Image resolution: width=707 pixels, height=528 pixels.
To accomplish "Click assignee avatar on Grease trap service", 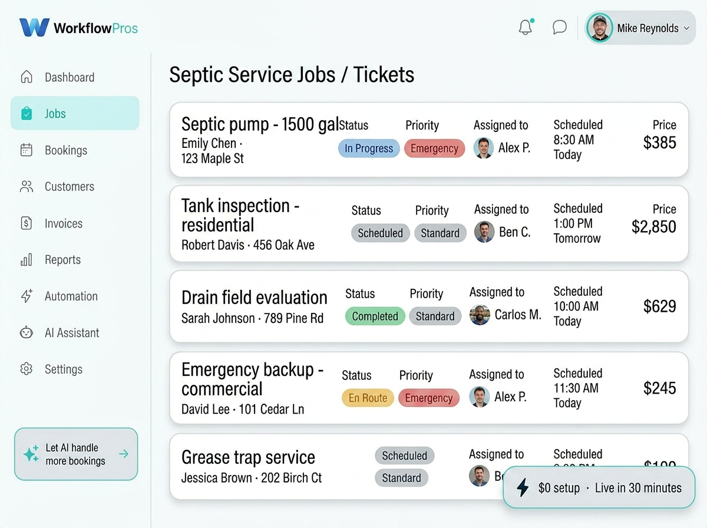I will tap(479, 476).
